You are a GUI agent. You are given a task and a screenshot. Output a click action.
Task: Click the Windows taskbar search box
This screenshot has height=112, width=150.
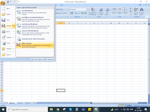tap(27, 109)
